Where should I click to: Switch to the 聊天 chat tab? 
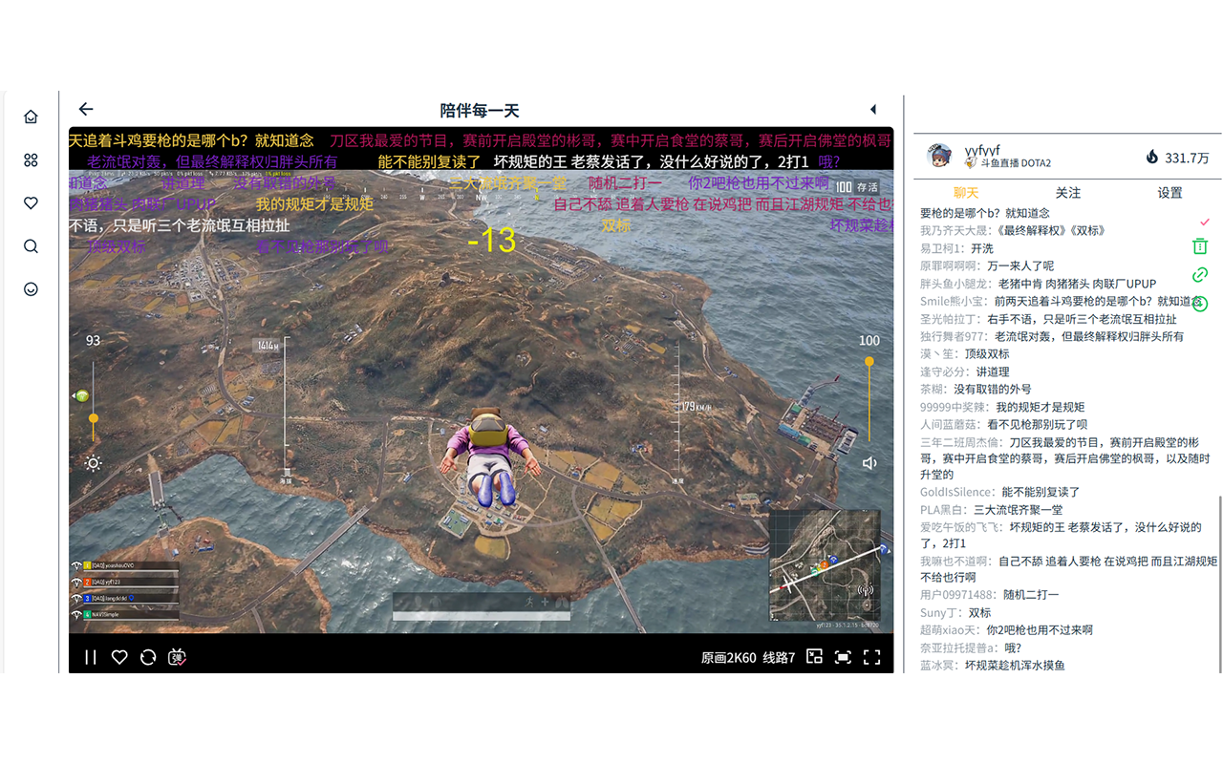click(966, 193)
